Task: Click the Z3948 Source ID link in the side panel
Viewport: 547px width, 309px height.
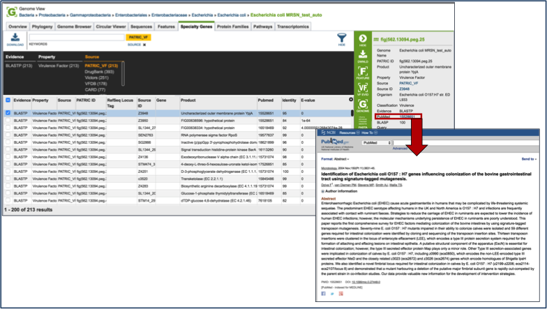Action: [405, 89]
